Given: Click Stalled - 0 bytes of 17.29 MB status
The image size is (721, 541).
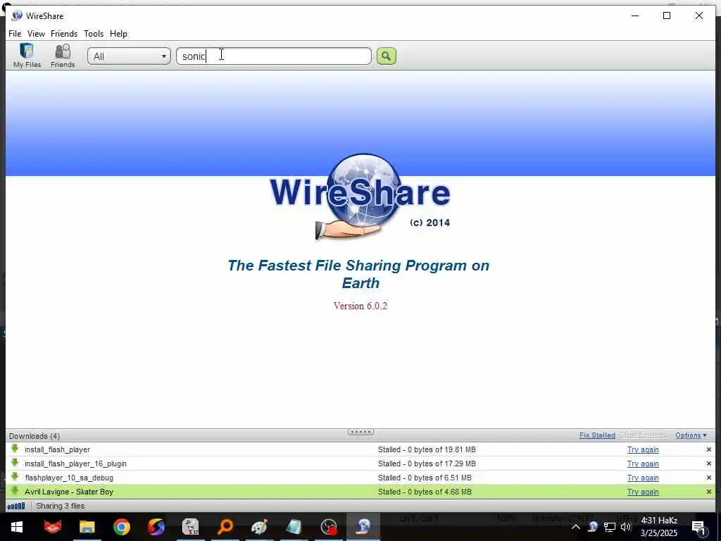Looking at the screenshot, I should tap(427, 464).
